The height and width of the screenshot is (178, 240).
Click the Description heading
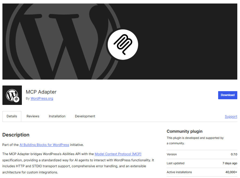point(16,135)
